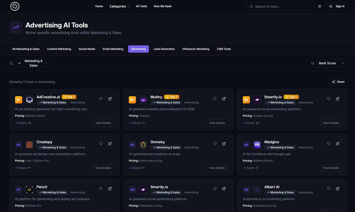Click the Pencil logo icon
The height and width of the screenshot is (212, 355).
point(29,190)
